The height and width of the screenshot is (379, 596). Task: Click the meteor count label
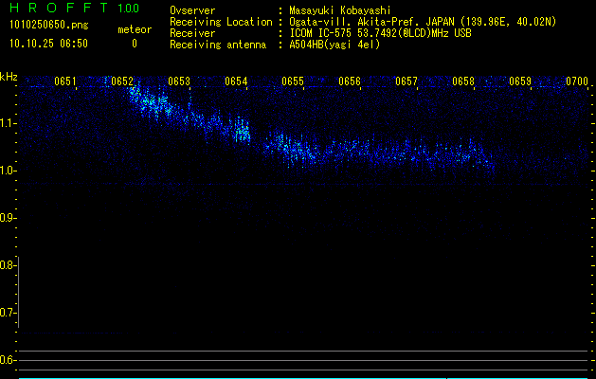(x=134, y=29)
